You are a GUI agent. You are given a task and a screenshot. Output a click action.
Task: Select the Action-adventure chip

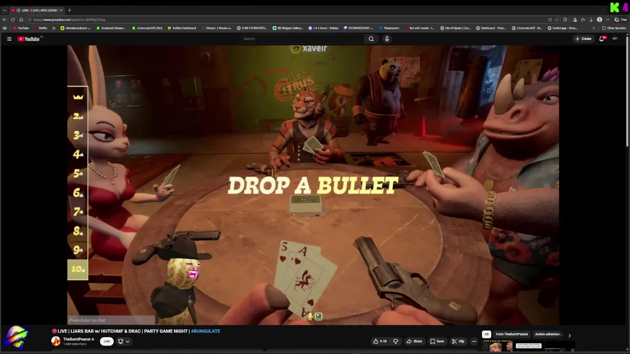[548, 334]
